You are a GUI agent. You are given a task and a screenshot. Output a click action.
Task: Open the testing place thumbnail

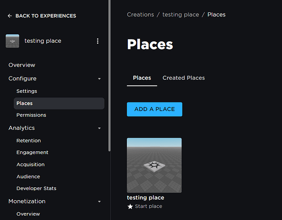[154, 165]
